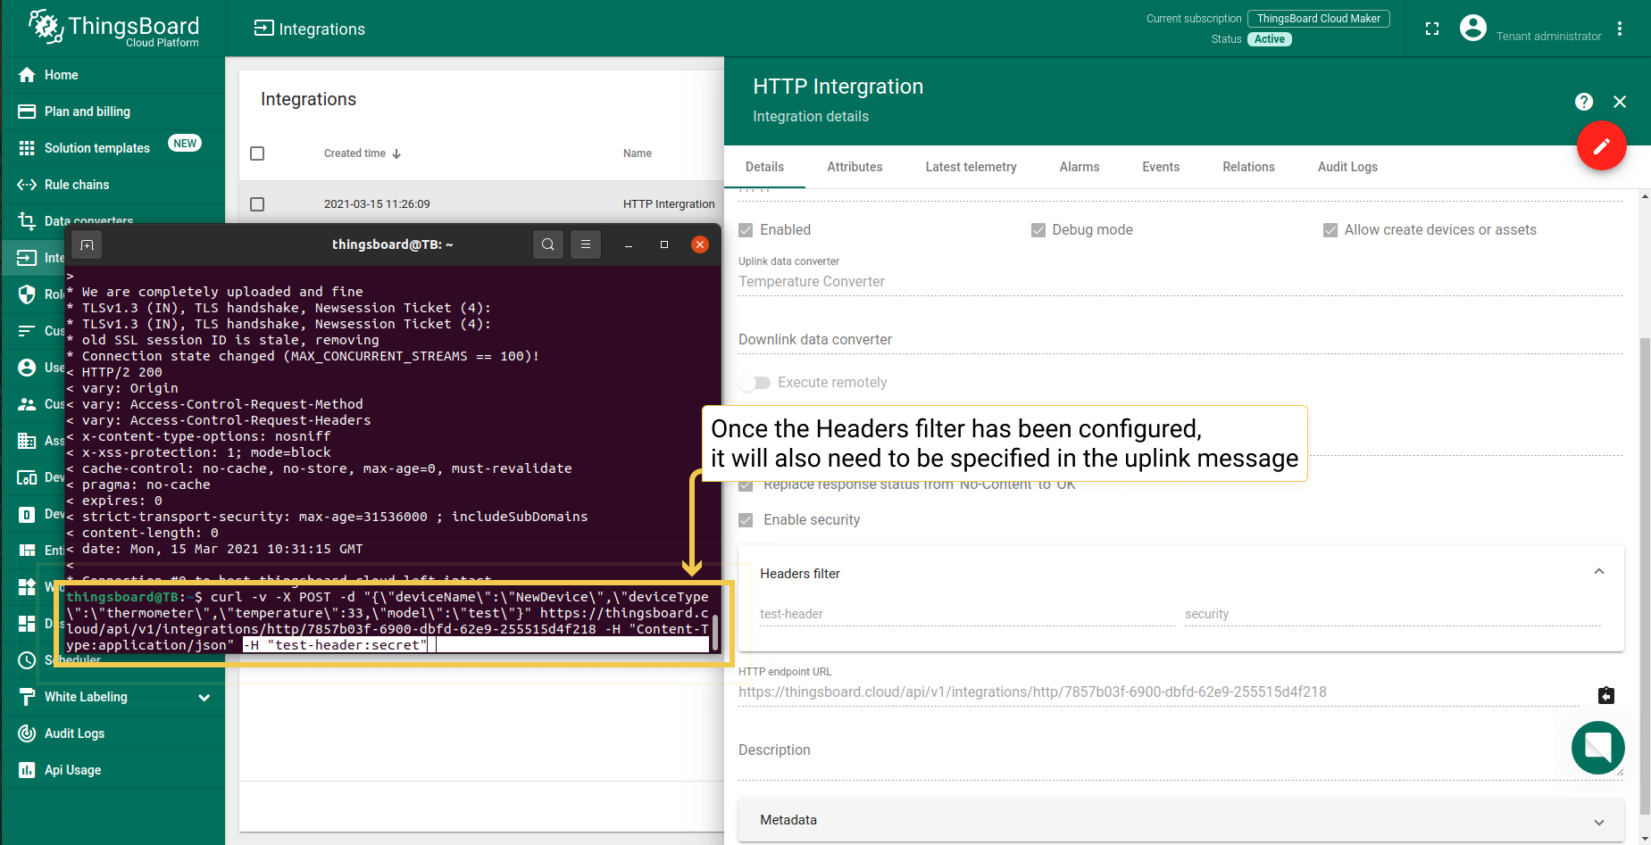Switch to the Attributes tab
Image resolution: width=1651 pixels, height=845 pixels.
tap(855, 167)
